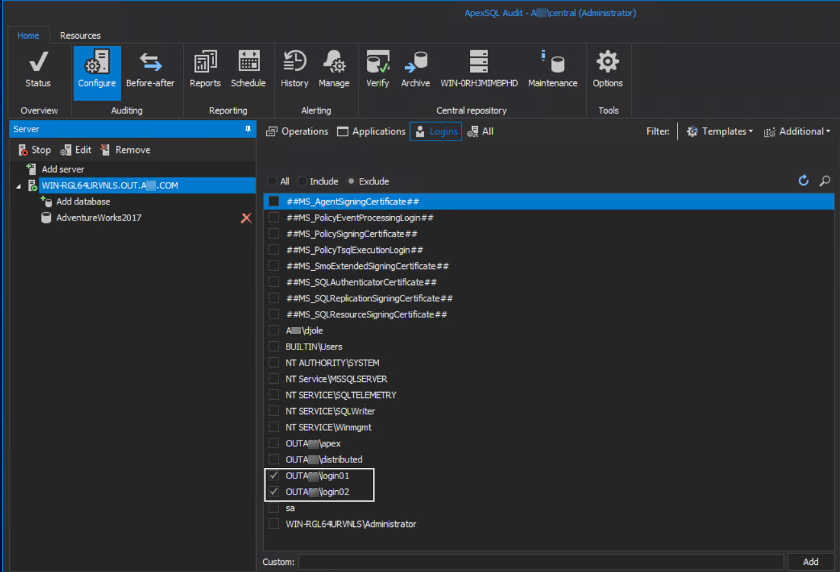The height and width of the screenshot is (572, 840).
Task: Check NT SERVICE\SQLWriter checkbox
Action: click(274, 411)
